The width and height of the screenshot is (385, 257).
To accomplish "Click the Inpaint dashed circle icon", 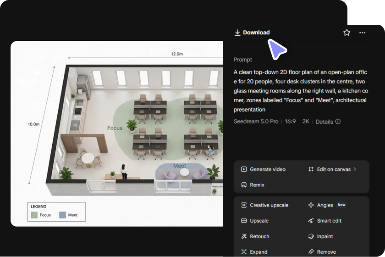I will [311, 236].
